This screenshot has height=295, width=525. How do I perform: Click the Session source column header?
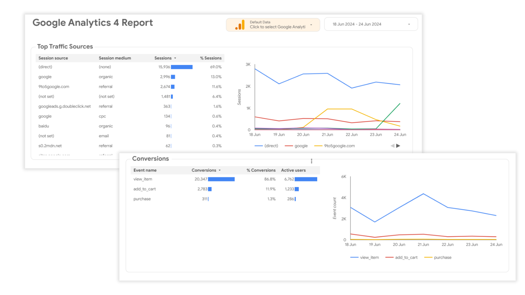click(53, 58)
